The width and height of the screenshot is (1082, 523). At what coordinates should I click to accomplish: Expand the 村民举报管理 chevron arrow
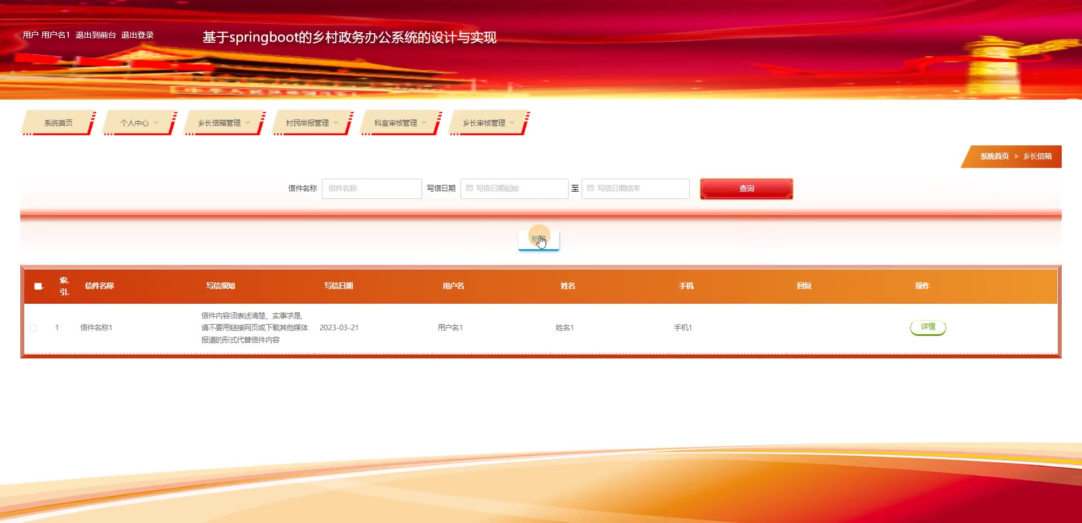pos(336,122)
